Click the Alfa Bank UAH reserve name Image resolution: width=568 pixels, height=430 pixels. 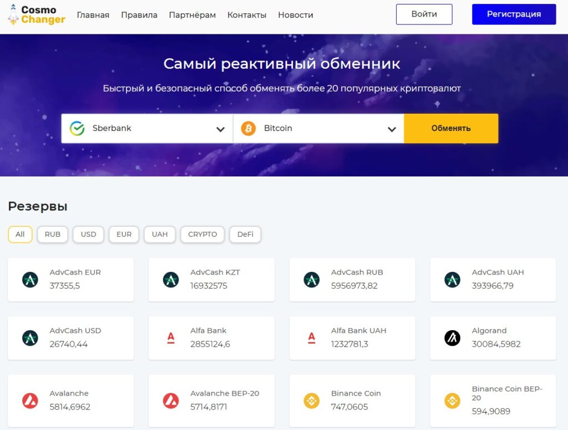pos(359,331)
